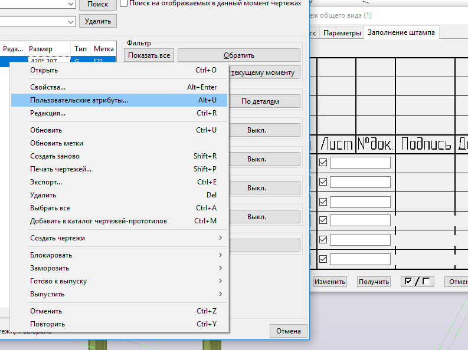Click the first row text field under №док
Viewport: 468px width, 350px height.
[360, 163]
